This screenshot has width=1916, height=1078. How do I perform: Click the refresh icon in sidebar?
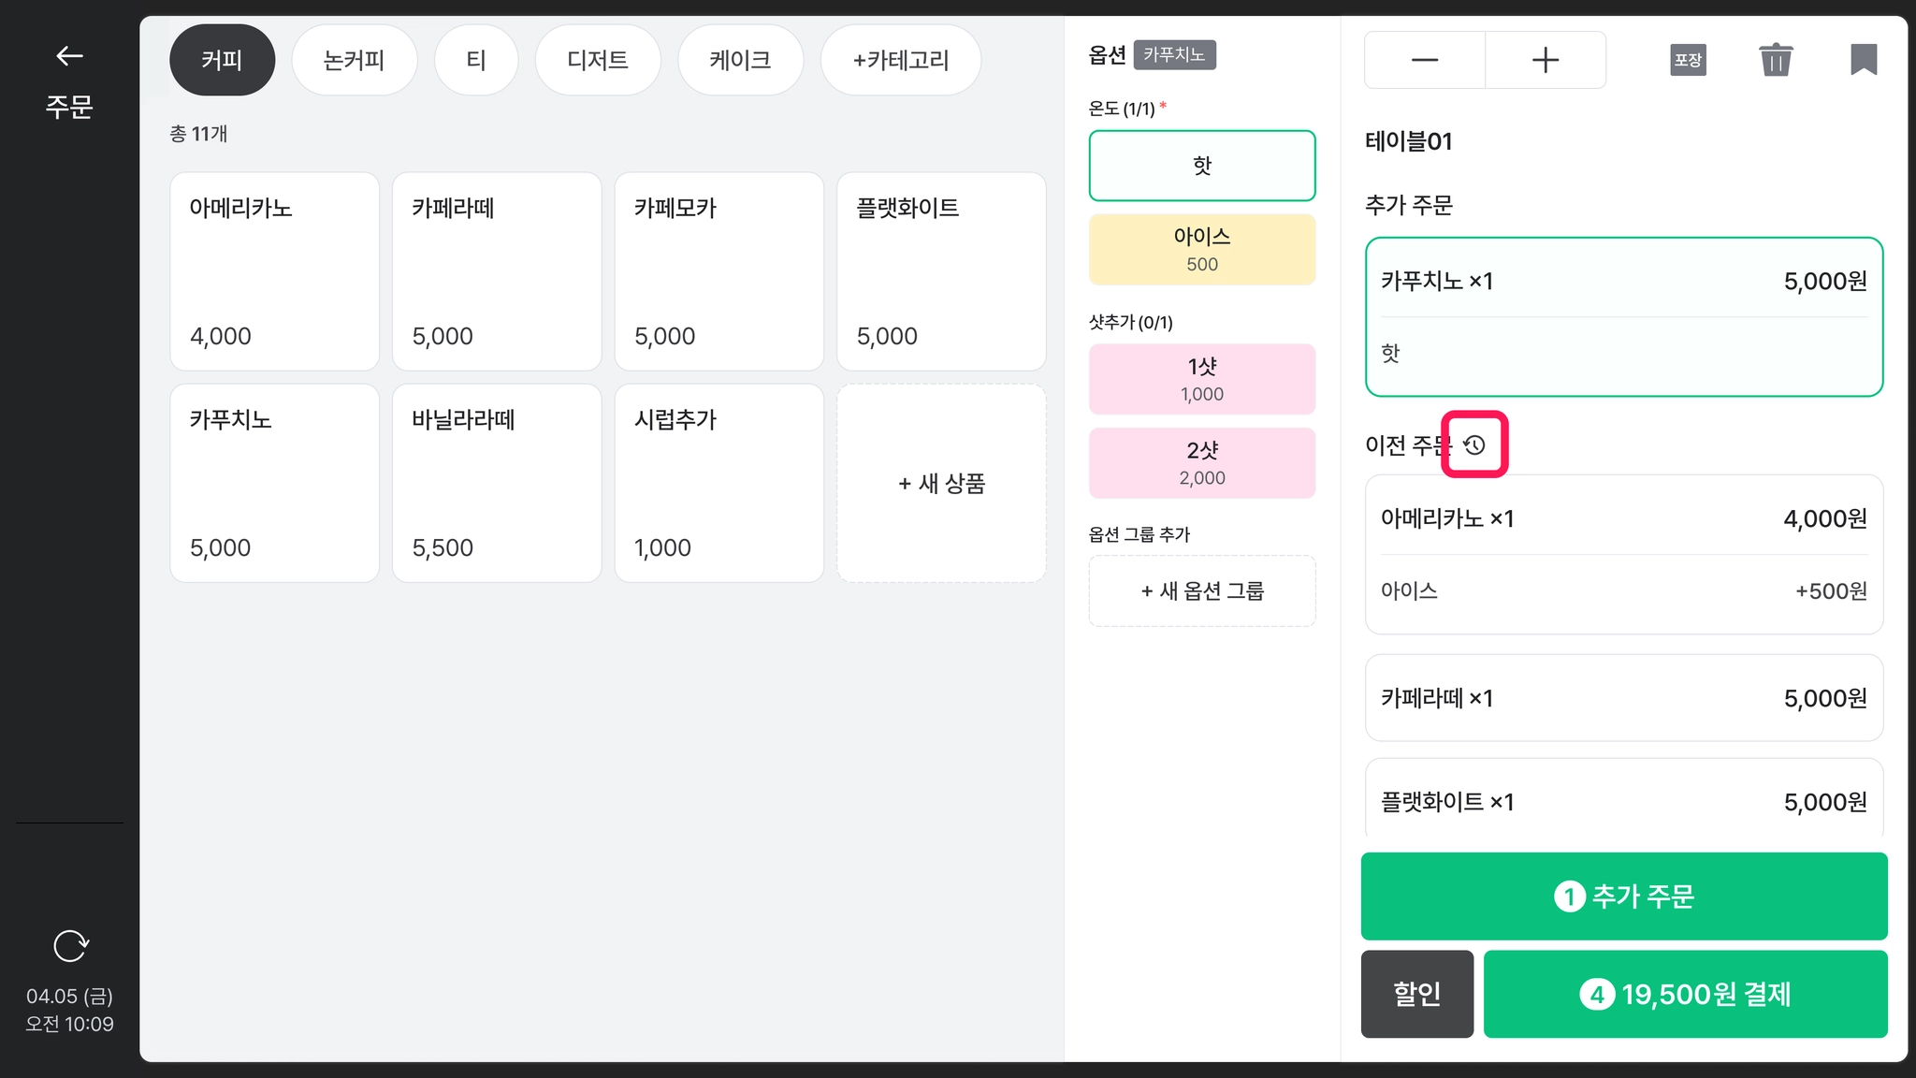[70, 946]
